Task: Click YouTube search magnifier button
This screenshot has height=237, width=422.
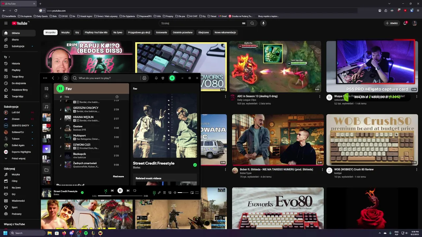Action: point(252,23)
